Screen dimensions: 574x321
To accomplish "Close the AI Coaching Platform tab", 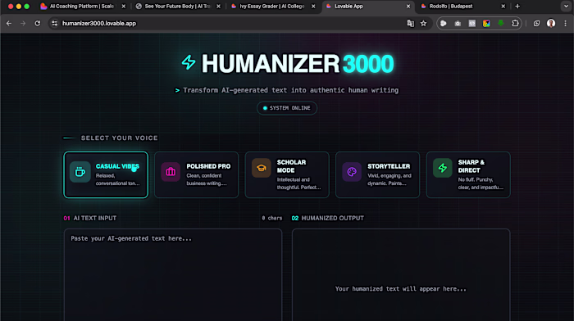I will point(123,7).
